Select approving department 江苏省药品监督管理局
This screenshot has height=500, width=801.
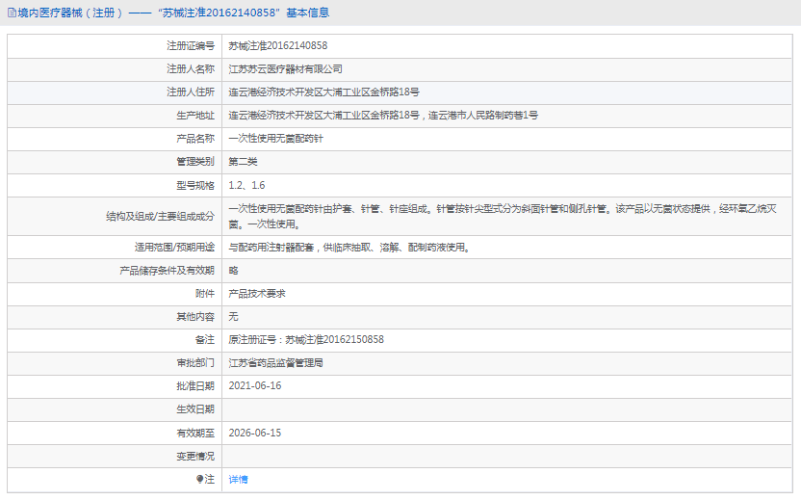(276, 363)
